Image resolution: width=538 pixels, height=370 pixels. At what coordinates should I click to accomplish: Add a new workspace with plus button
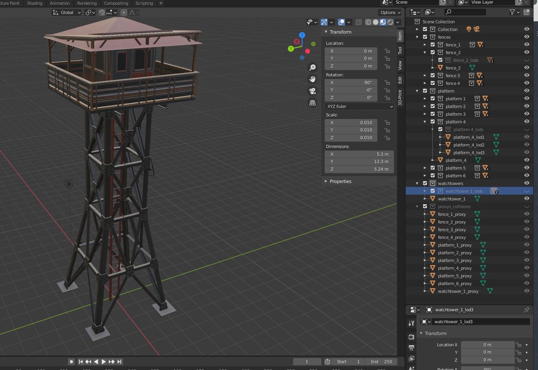pos(161,3)
